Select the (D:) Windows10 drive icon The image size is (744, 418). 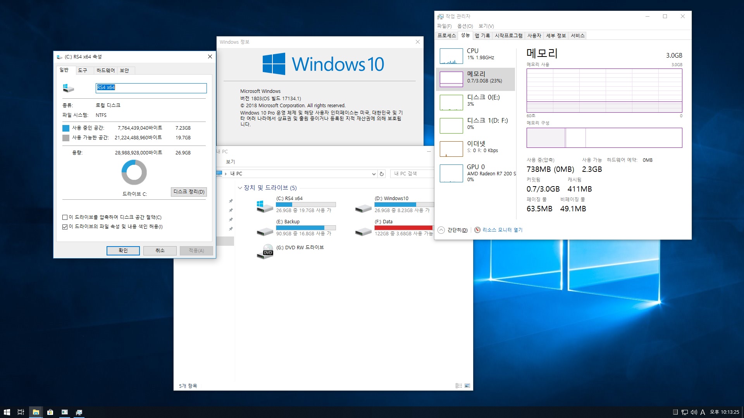pos(363,208)
